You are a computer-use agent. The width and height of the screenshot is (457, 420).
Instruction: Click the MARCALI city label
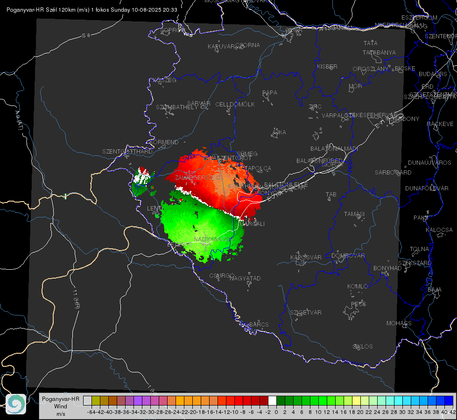pyautogui.click(x=252, y=224)
